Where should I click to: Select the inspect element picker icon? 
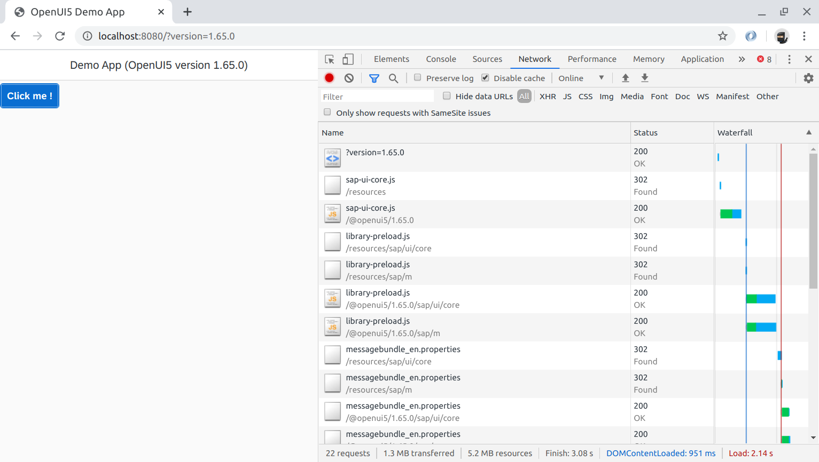pyautogui.click(x=330, y=59)
